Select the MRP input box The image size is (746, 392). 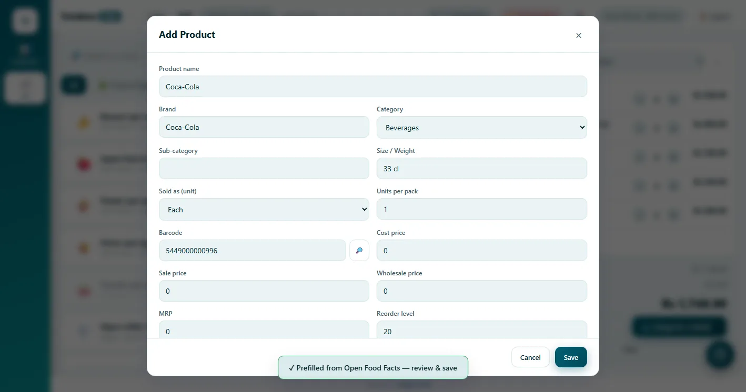[x=264, y=329]
